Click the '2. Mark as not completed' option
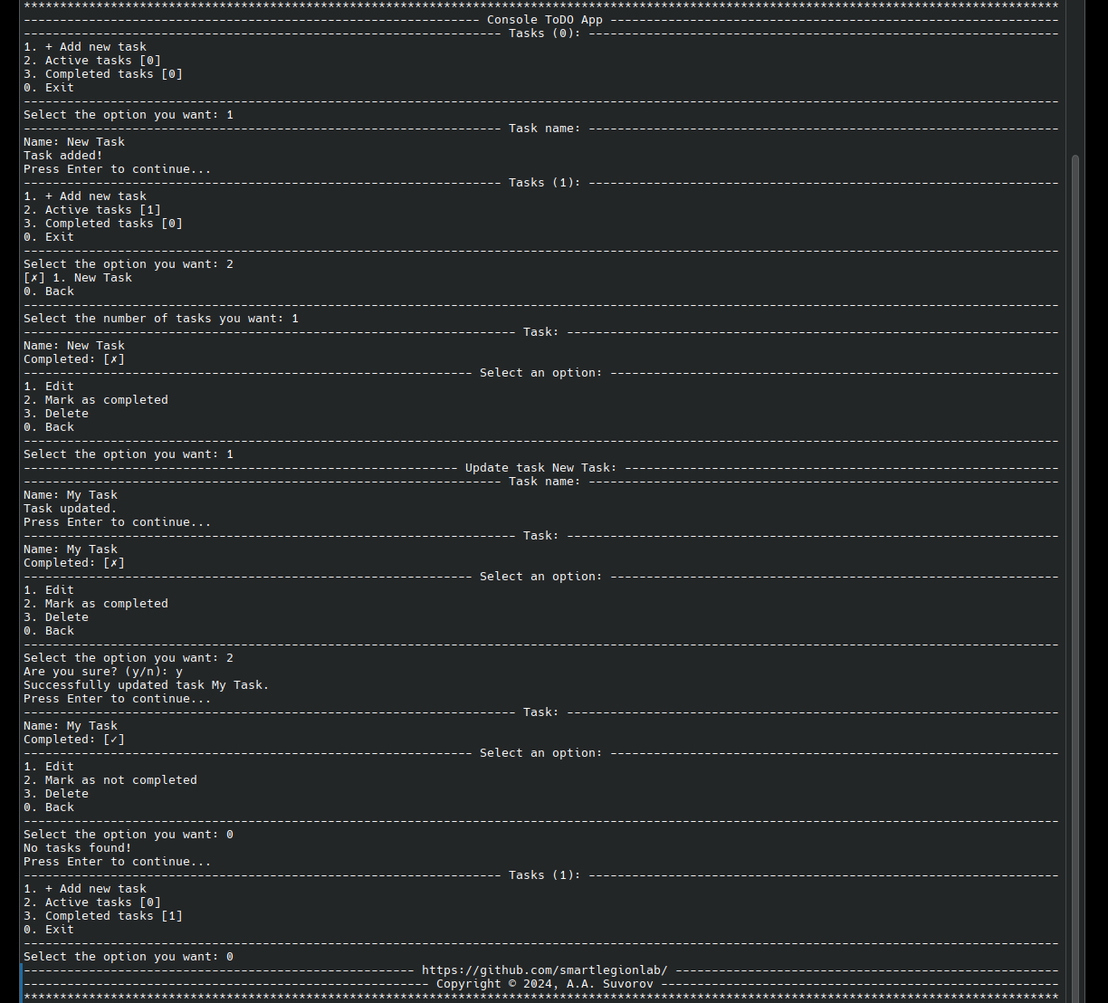The image size is (1108, 1003). [110, 780]
